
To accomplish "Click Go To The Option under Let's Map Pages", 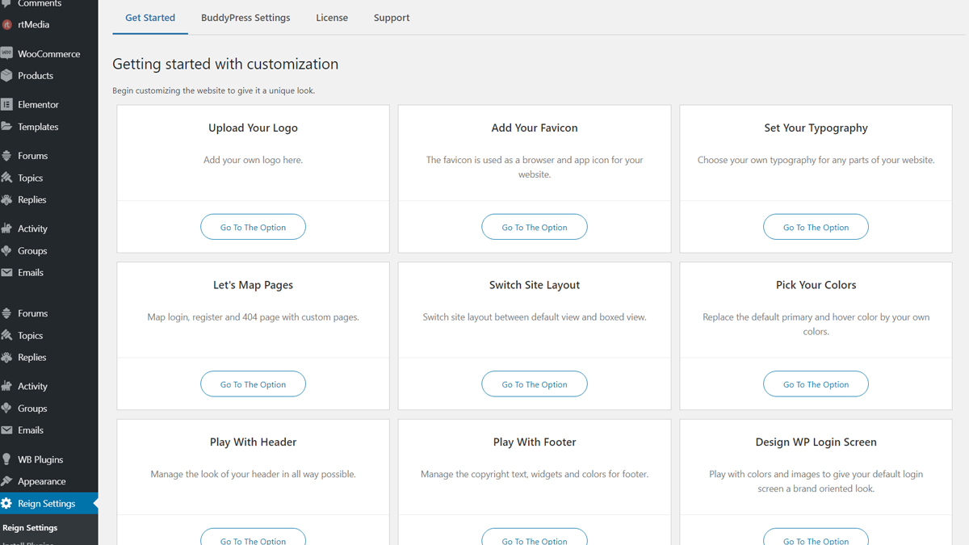I will [253, 384].
